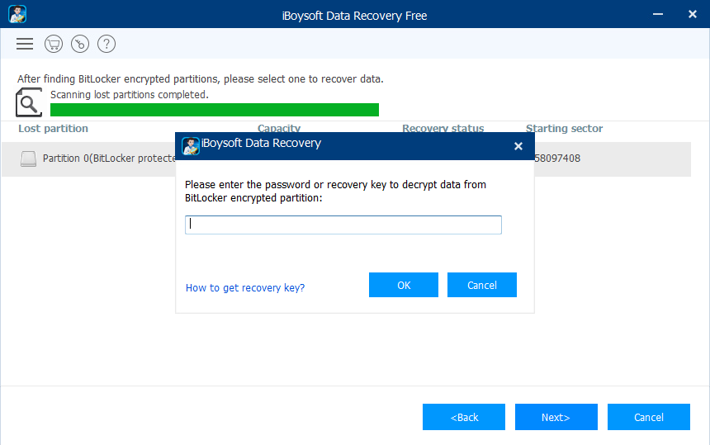This screenshot has width=710, height=445.
Task: Click the bottom-right Cancel button
Action: (x=648, y=417)
